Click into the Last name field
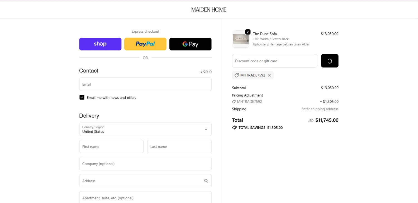The width and height of the screenshot is (418, 203). 179,146
